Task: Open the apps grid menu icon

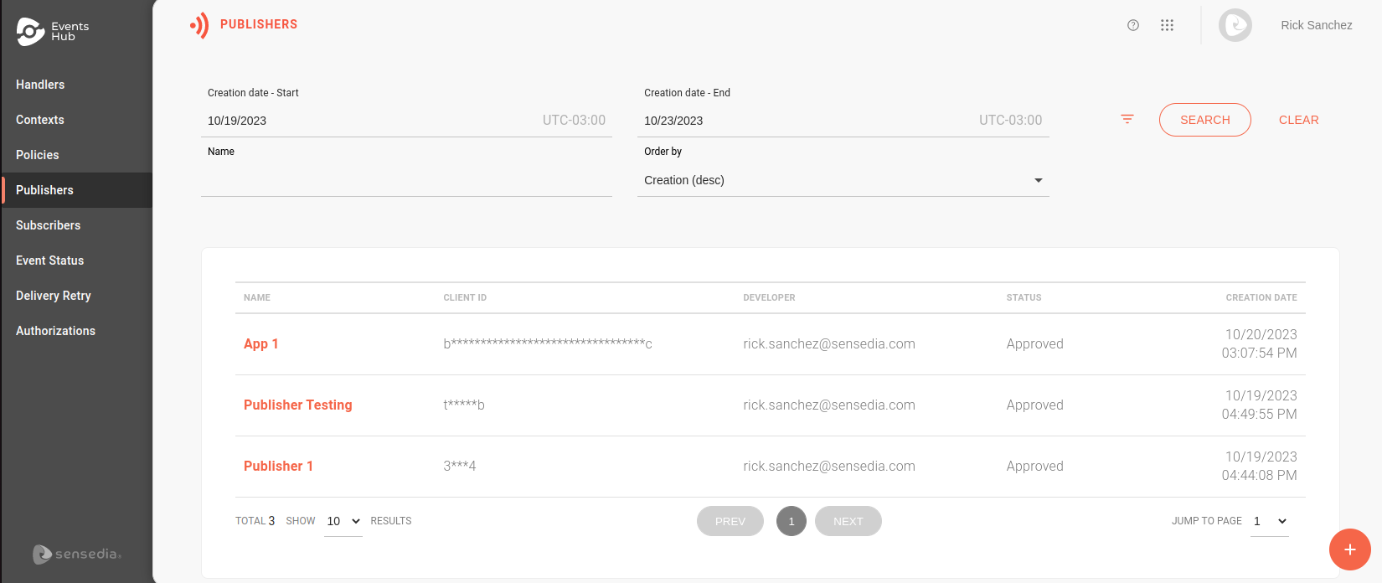Action: tap(1167, 25)
